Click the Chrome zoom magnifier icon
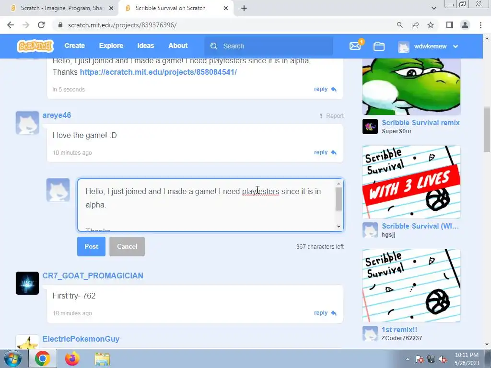Screen dimensions: 491x368 (399, 25)
